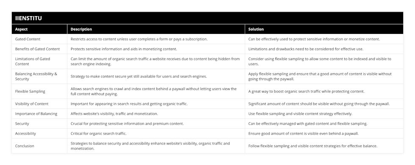Click solution 'Follow flexible sampling and visible content strategies'
The image size is (415, 165).
[313, 146]
